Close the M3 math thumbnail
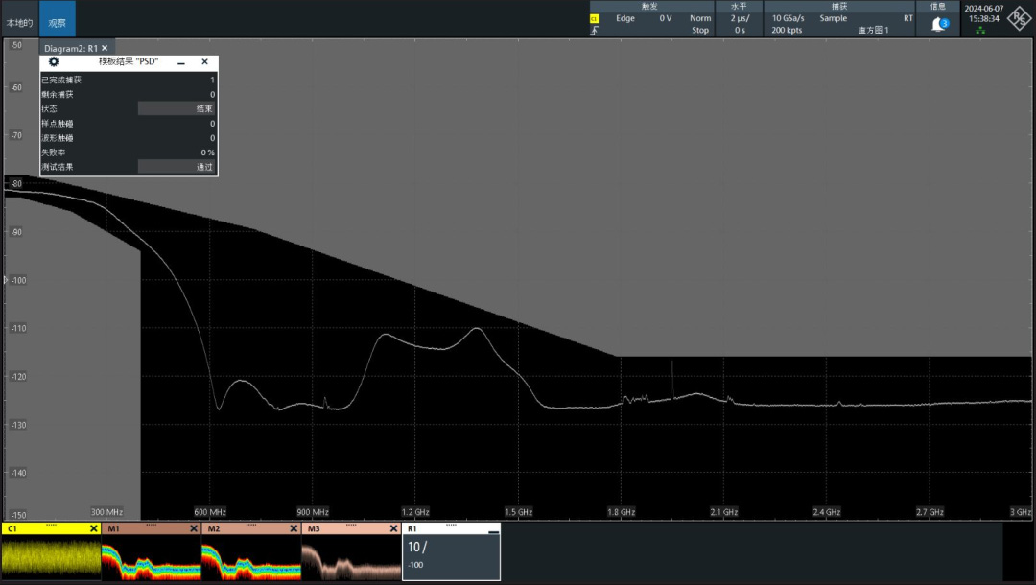The height and width of the screenshot is (585, 1036). [393, 528]
